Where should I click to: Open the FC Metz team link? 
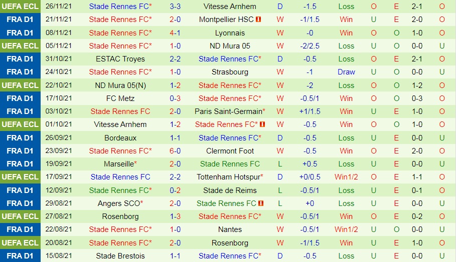click(120, 98)
